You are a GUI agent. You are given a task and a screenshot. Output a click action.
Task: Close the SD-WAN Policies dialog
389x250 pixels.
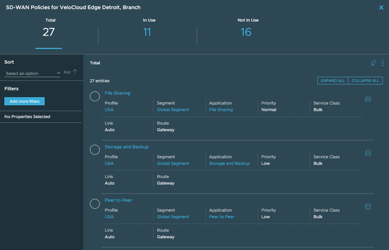381,7
